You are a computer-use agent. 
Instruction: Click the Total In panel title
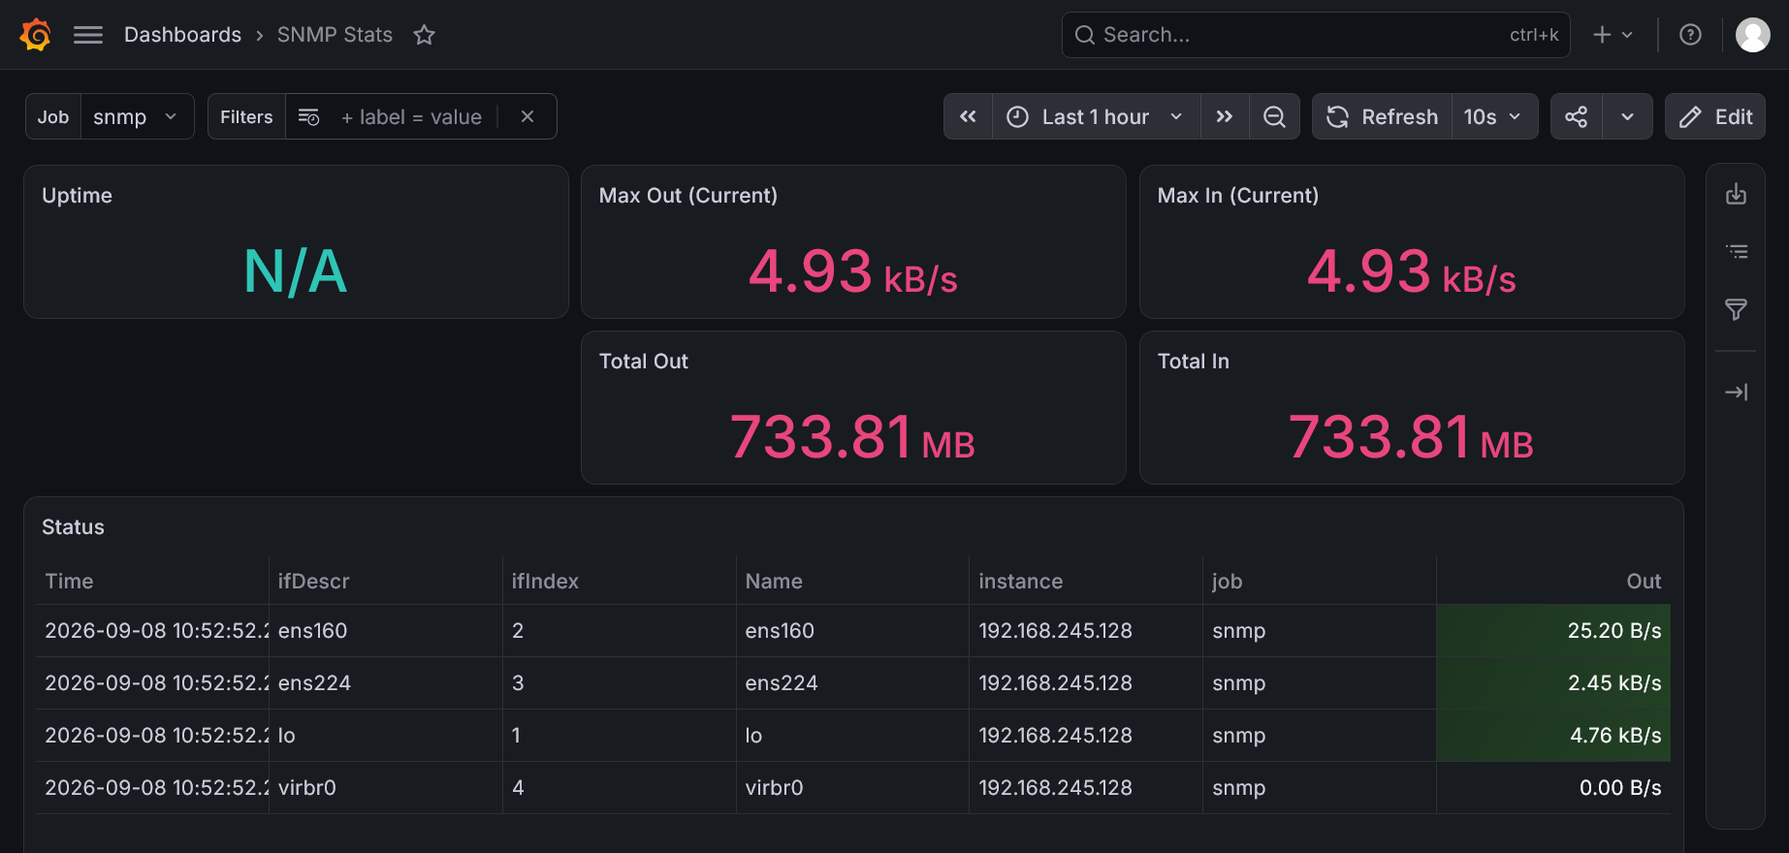tap(1193, 361)
